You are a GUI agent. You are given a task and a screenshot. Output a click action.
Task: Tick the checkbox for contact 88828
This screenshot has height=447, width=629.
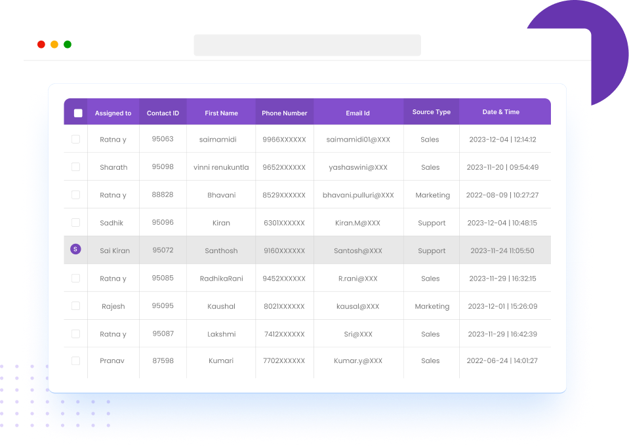point(75,195)
